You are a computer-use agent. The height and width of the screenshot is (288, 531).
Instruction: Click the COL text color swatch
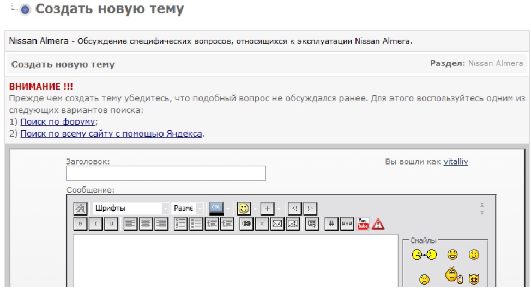[217, 208]
